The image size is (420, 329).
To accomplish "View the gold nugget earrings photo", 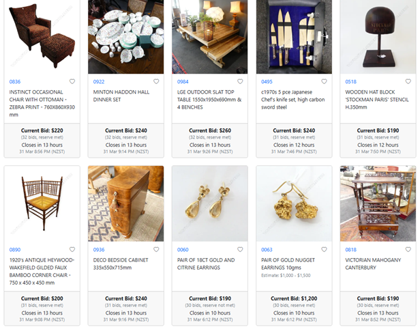I will (x=294, y=203).
